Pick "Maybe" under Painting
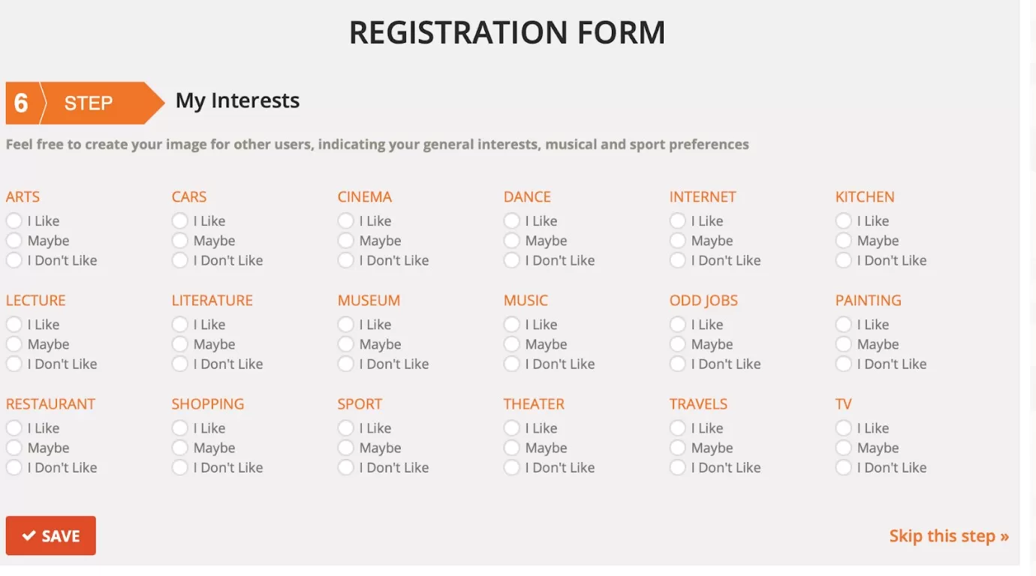 pos(843,344)
